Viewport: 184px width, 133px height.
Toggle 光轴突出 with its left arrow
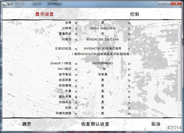pyautogui.click(x=76, y=102)
